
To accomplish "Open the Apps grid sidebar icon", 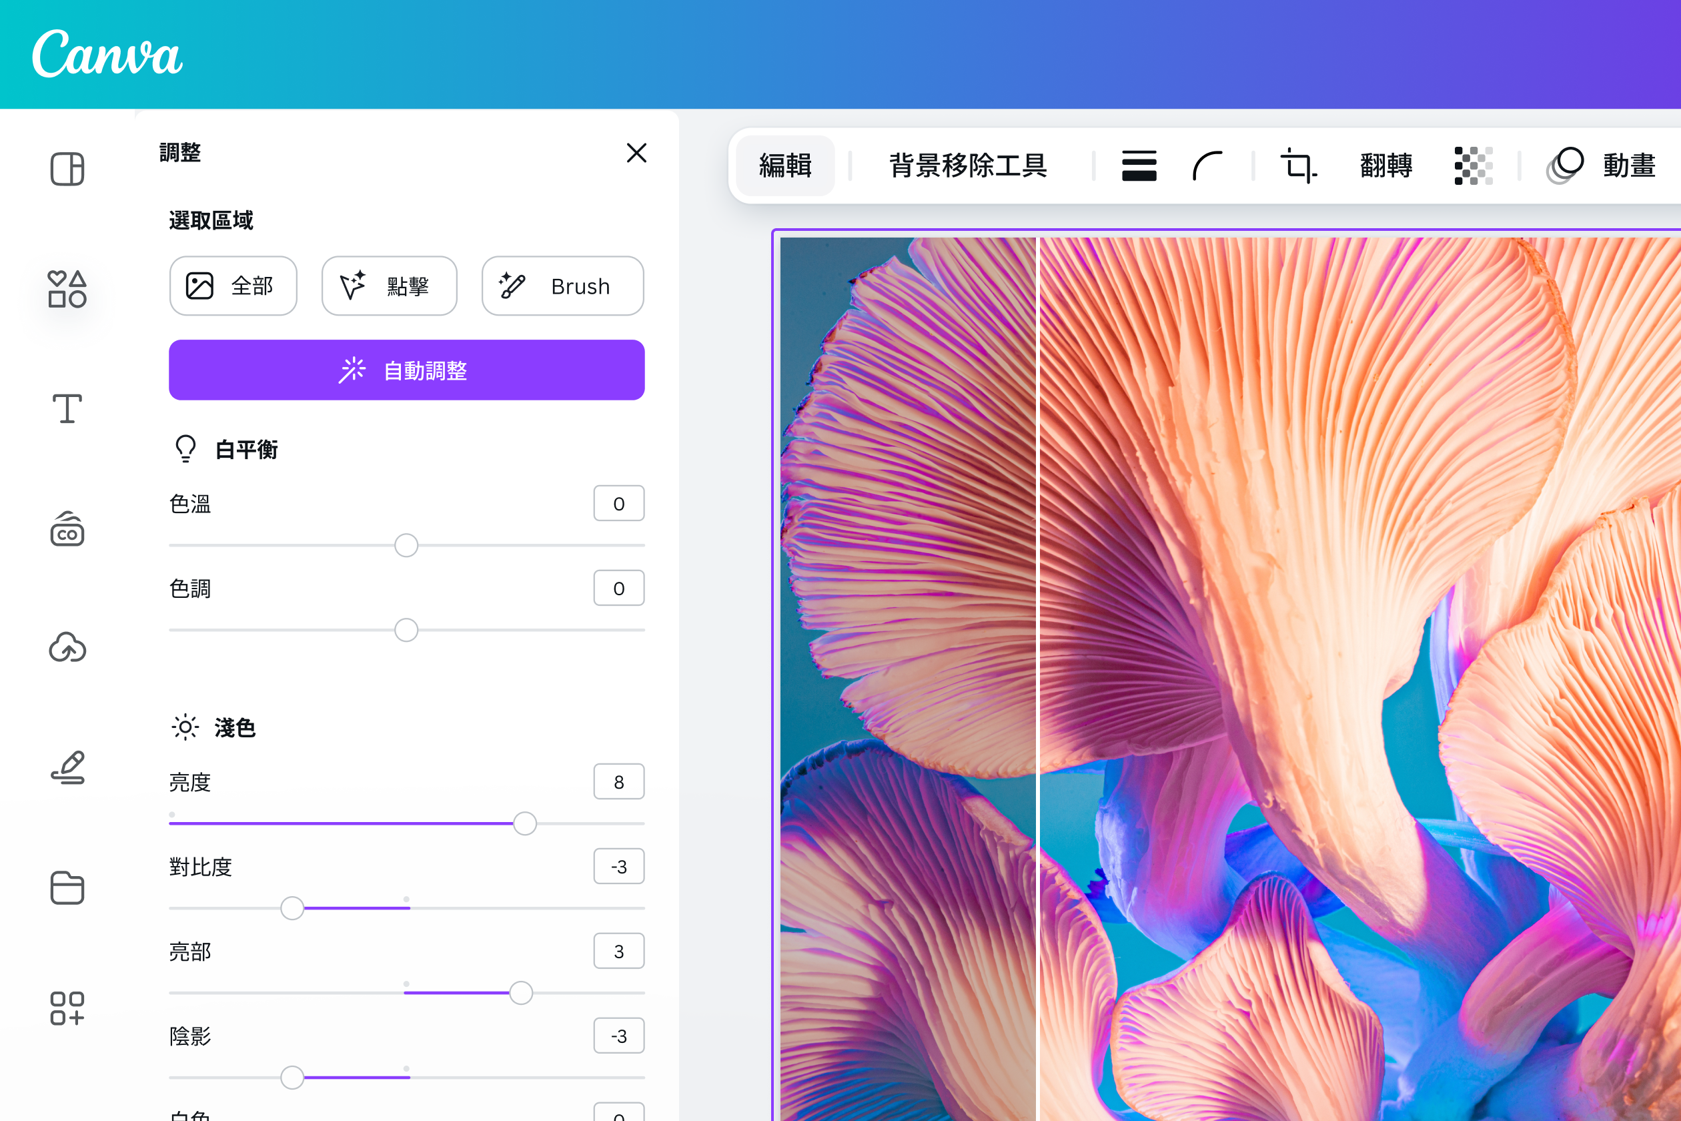I will pyautogui.click(x=67, y=1008).
